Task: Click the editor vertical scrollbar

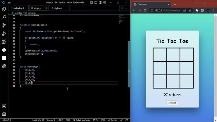Action: [x=129, y=64]
